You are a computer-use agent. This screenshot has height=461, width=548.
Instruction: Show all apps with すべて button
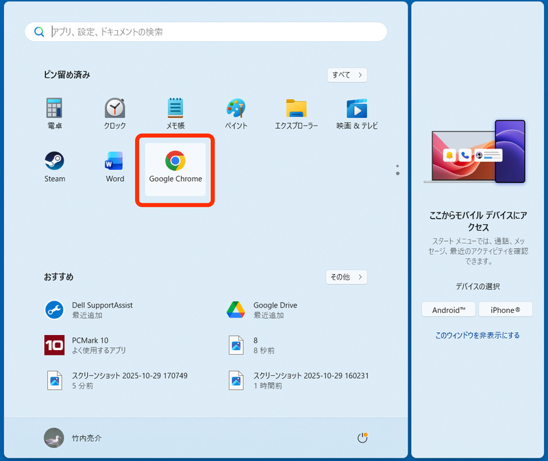click(347, 75)
